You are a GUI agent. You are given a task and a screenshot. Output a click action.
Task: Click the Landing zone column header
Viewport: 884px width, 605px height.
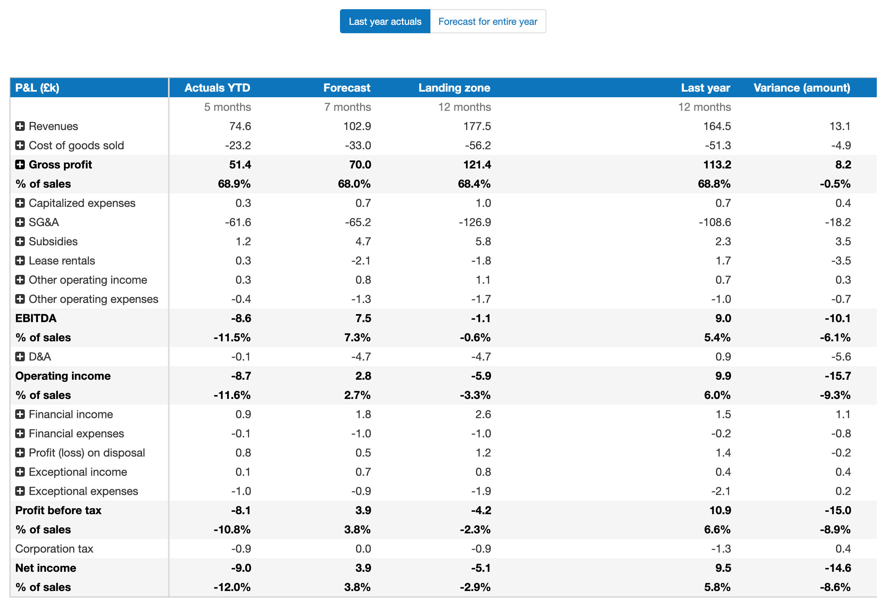coord(454,88)
